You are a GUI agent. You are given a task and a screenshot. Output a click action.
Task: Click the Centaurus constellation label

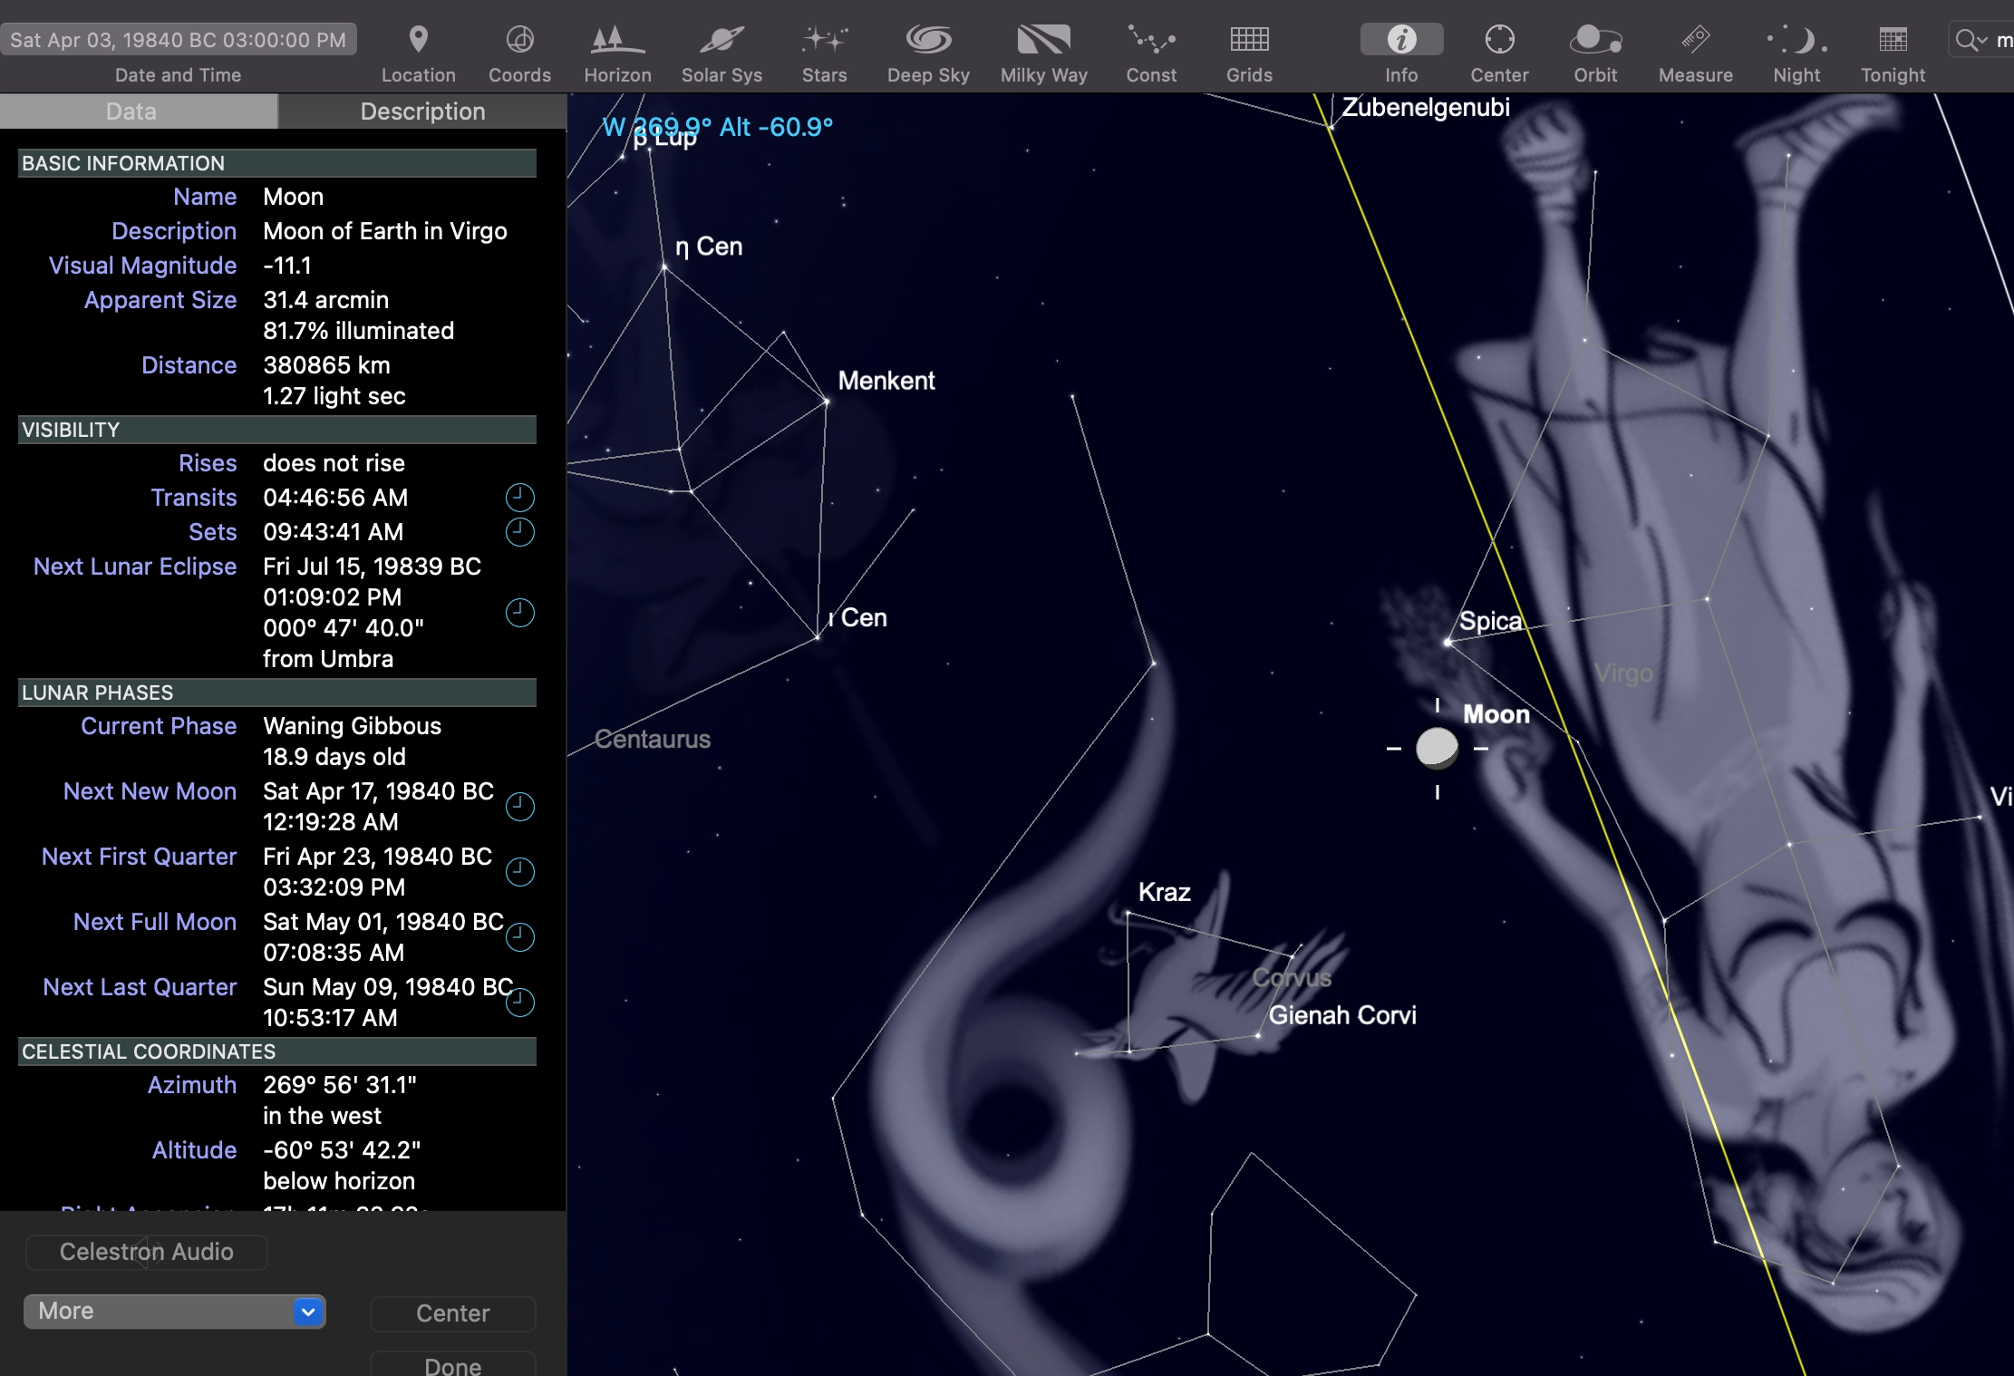click(653, 740)
